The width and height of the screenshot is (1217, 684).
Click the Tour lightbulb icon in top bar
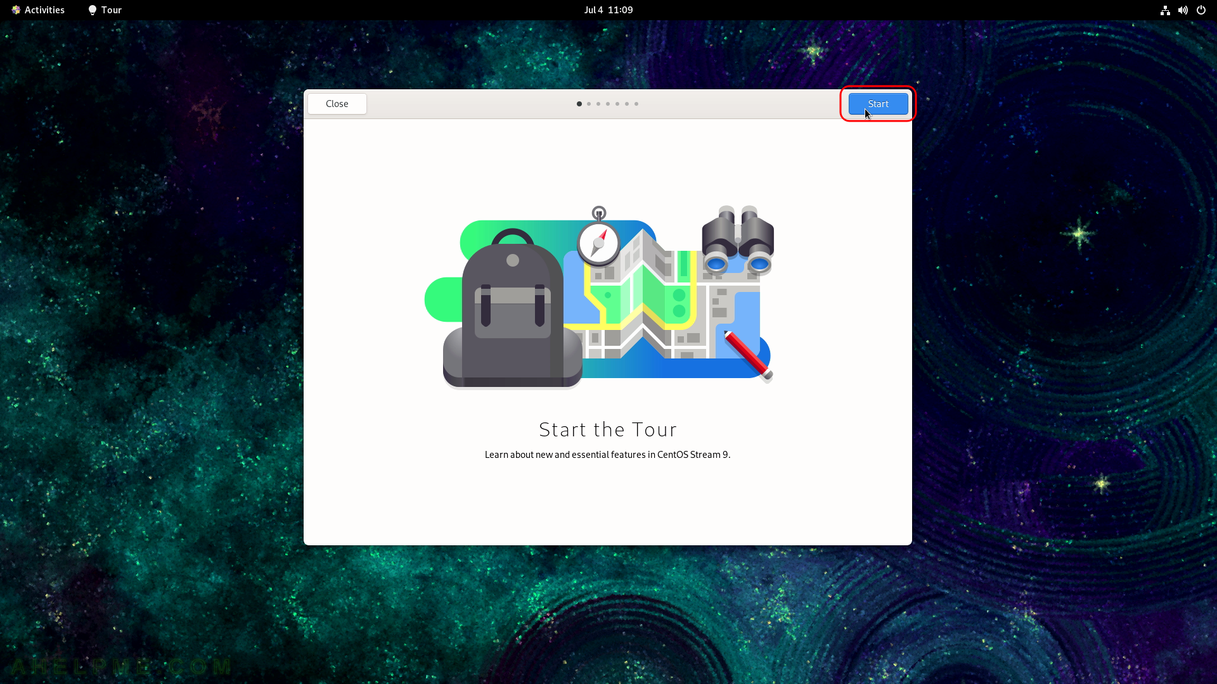(93, 10)
